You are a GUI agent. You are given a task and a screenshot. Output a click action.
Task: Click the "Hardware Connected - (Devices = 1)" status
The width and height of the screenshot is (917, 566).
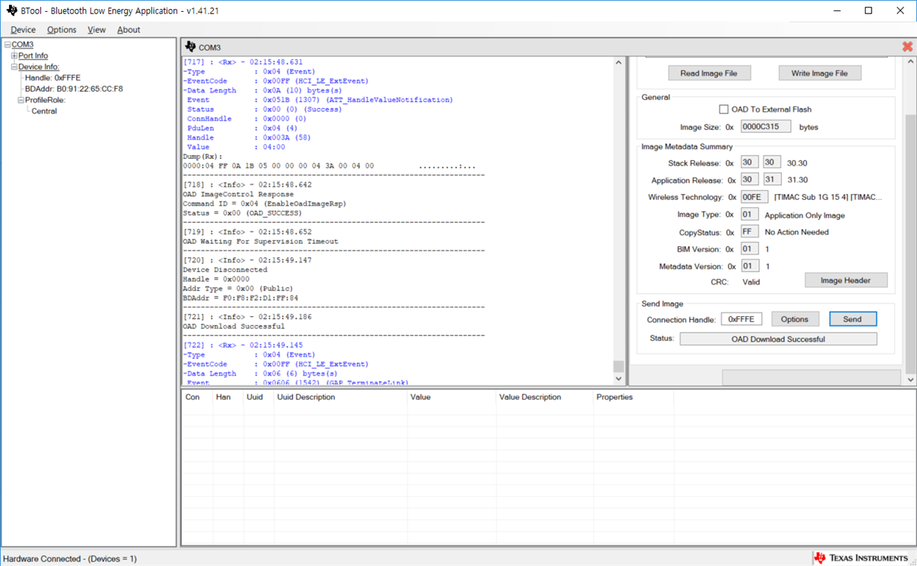pyautogui.click(x=69, y=559)
